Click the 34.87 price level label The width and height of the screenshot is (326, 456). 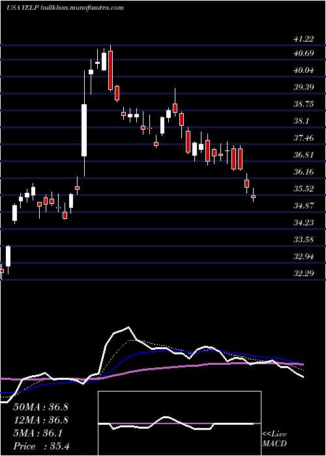coord(304,206)
